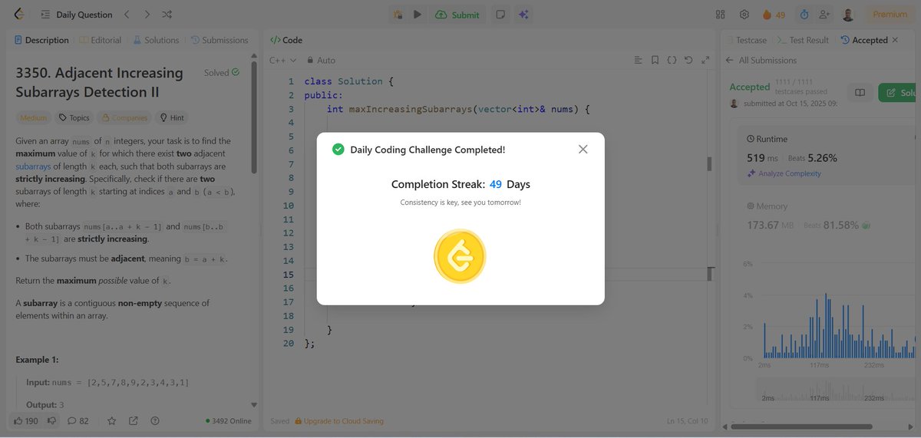Expand the Companies tag
921x438 pixels.
(125, 117)
